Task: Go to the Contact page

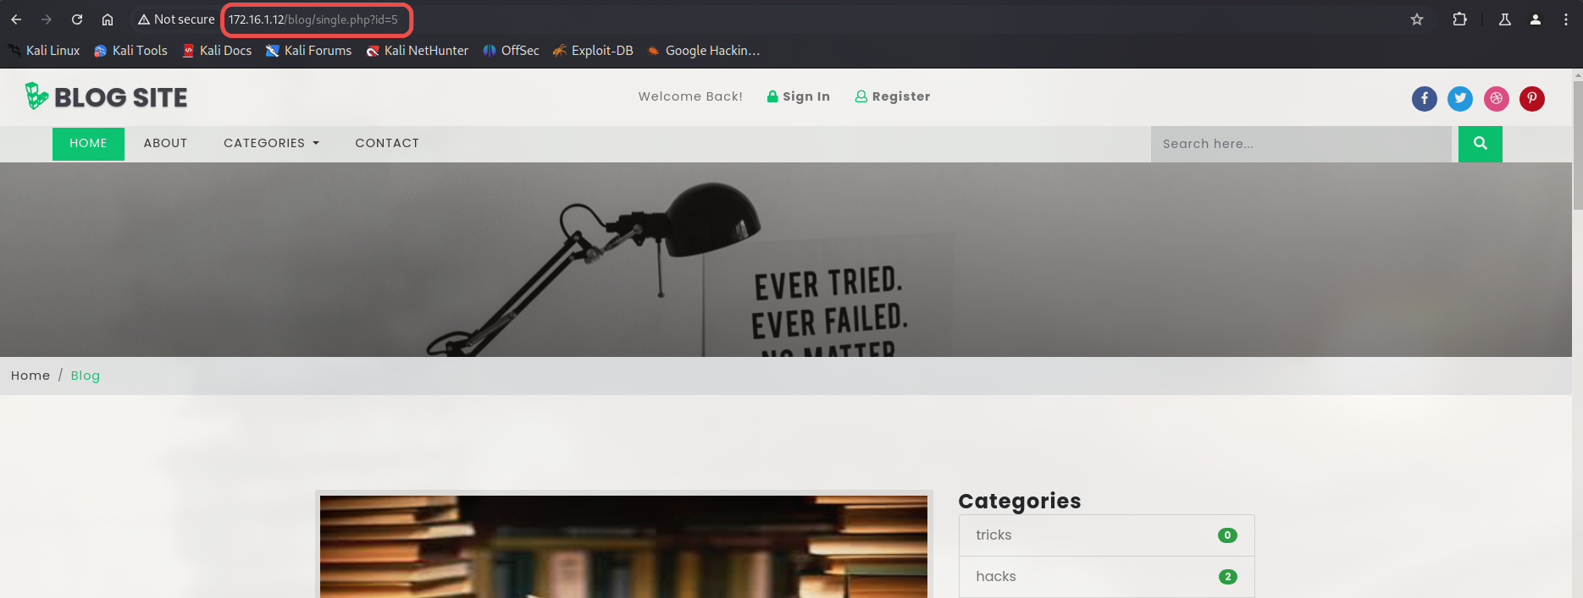Action: click(x=387, y=143)
